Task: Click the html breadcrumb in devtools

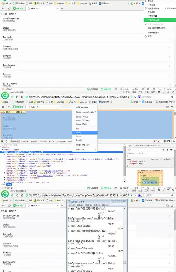Action: pos(3,184)
